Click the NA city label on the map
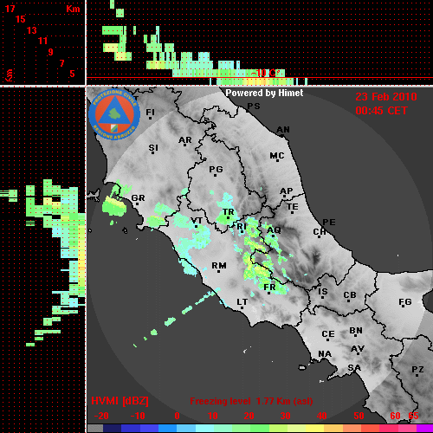 [325, 354]
